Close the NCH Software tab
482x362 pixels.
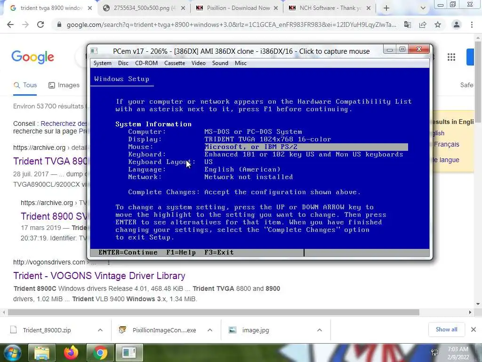tap(369, 8)
